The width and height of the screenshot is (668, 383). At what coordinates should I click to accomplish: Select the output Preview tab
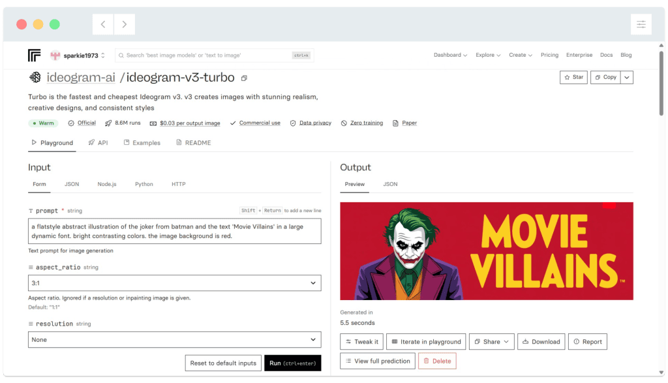354,184
